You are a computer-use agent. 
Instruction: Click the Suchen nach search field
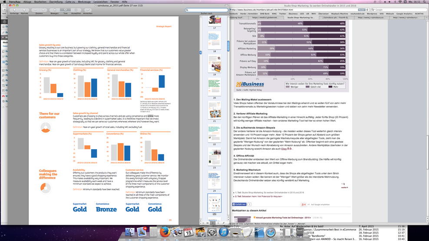point(207,10)
